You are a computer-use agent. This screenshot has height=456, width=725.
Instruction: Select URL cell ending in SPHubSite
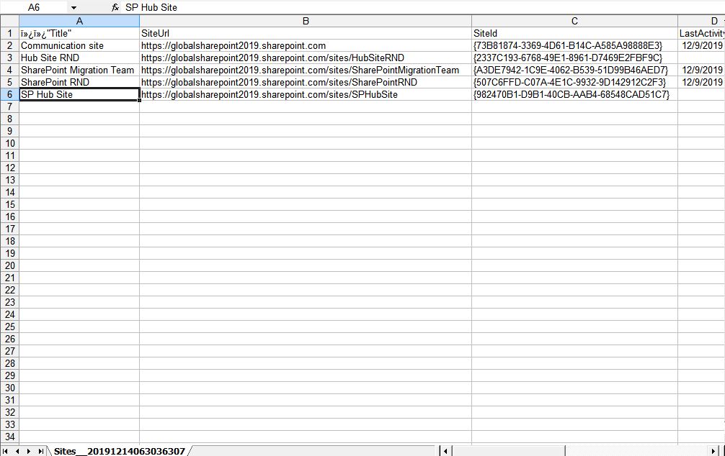(x=306, y=94)
